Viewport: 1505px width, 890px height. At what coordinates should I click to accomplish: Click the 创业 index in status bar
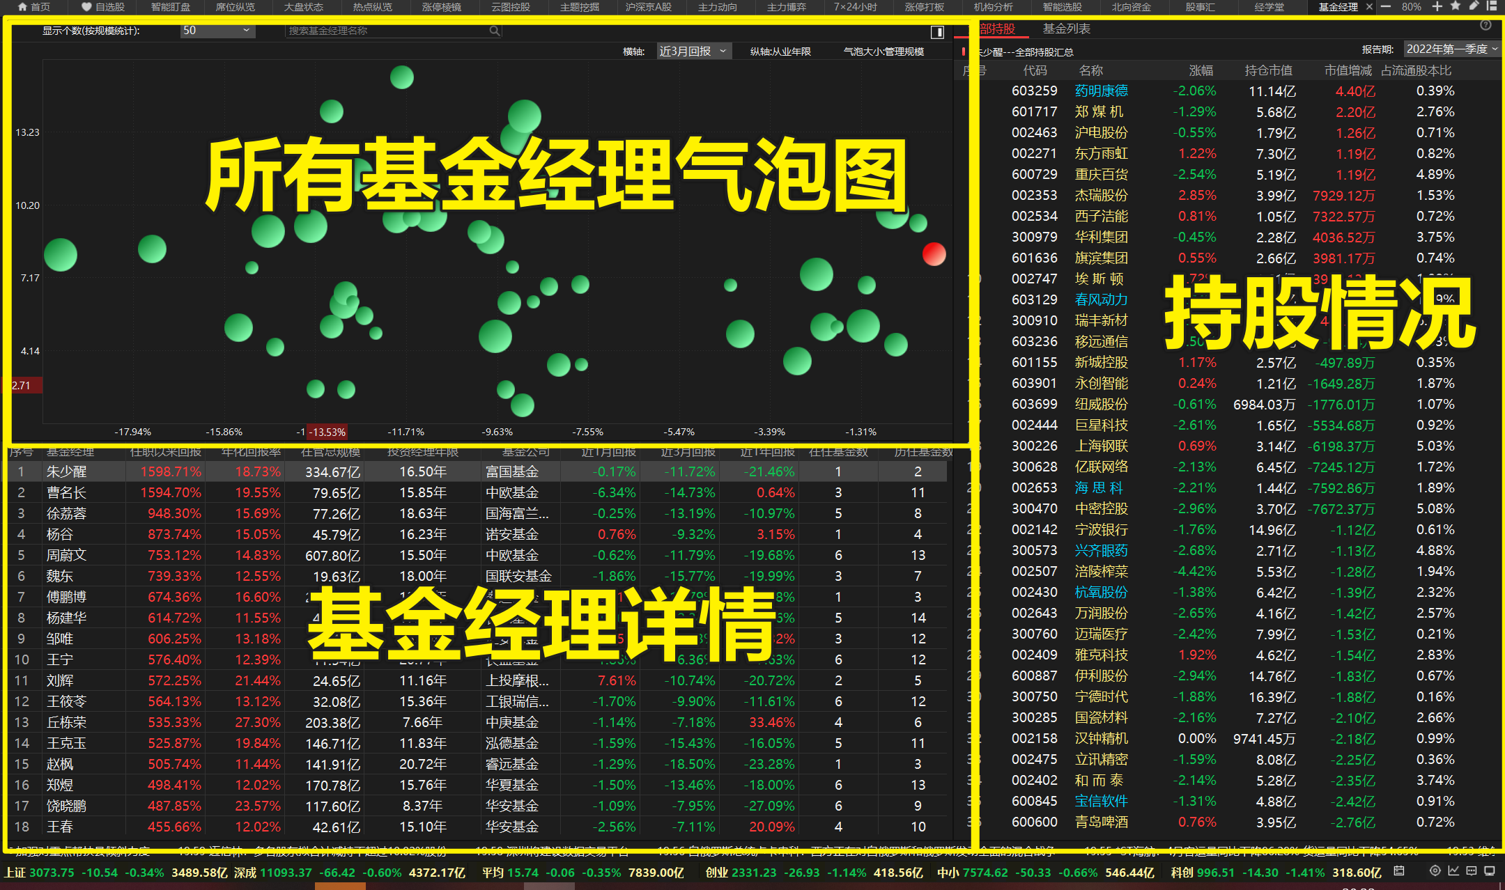pyautogui.click(x=815, y=873)
